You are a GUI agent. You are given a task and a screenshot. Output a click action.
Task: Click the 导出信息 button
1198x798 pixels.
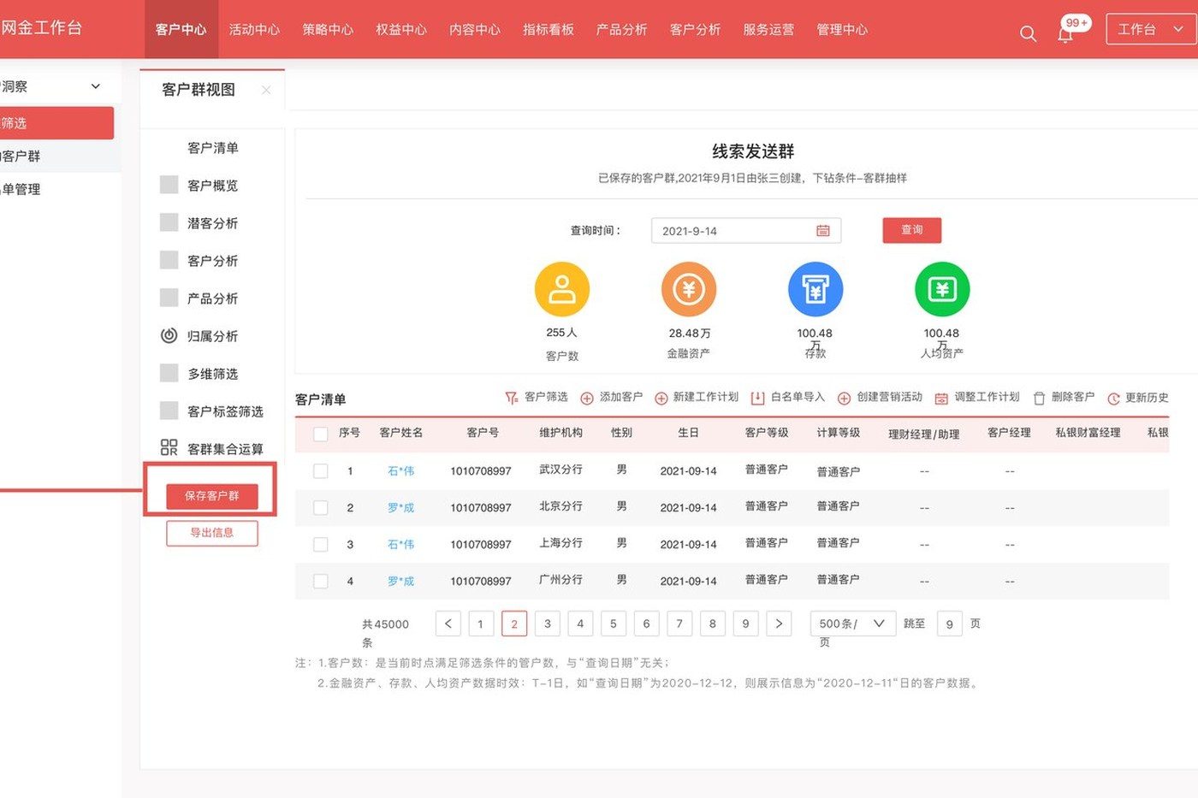click(212, 533)
